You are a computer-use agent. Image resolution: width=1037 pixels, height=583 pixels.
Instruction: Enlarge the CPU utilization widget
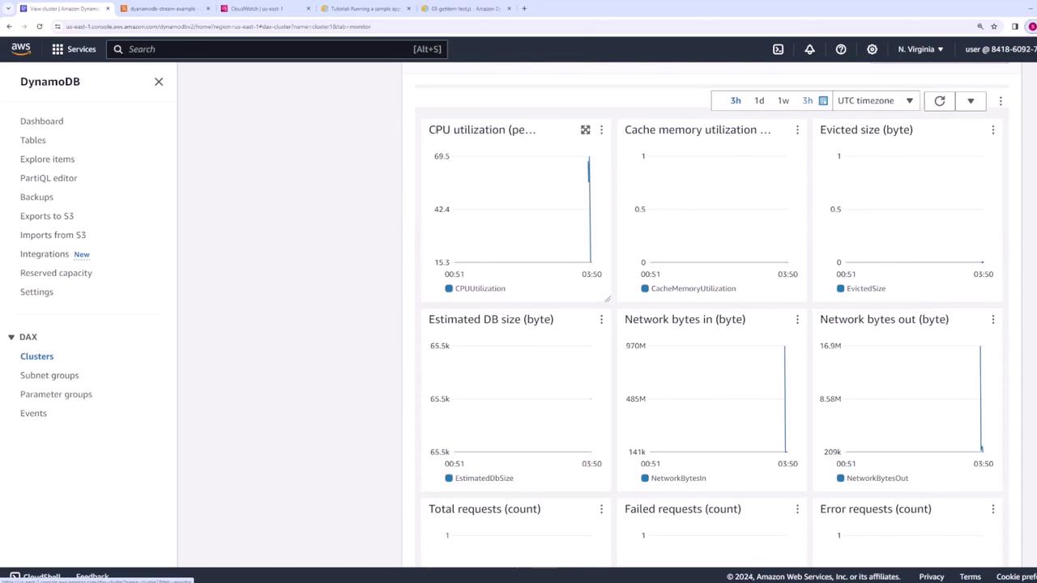586,130
